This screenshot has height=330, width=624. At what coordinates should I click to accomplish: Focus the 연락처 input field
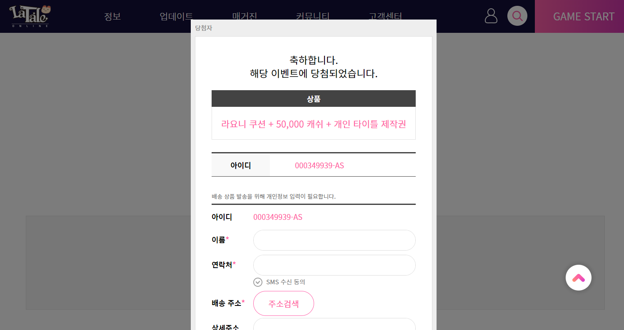point(334,265)
